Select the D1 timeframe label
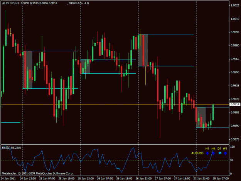The height and width of the screenshot is (181, 241). pyautogui.click(x=219, y=149)
